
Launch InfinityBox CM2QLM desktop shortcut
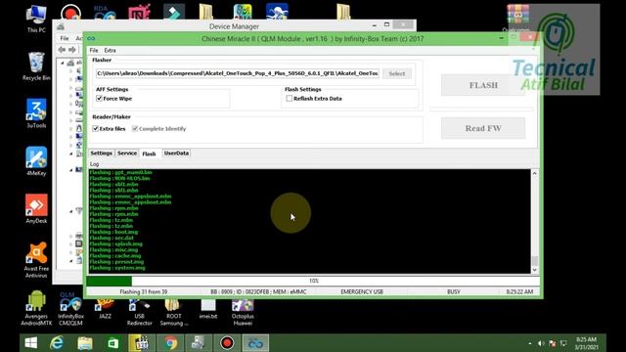click(70, 308)
